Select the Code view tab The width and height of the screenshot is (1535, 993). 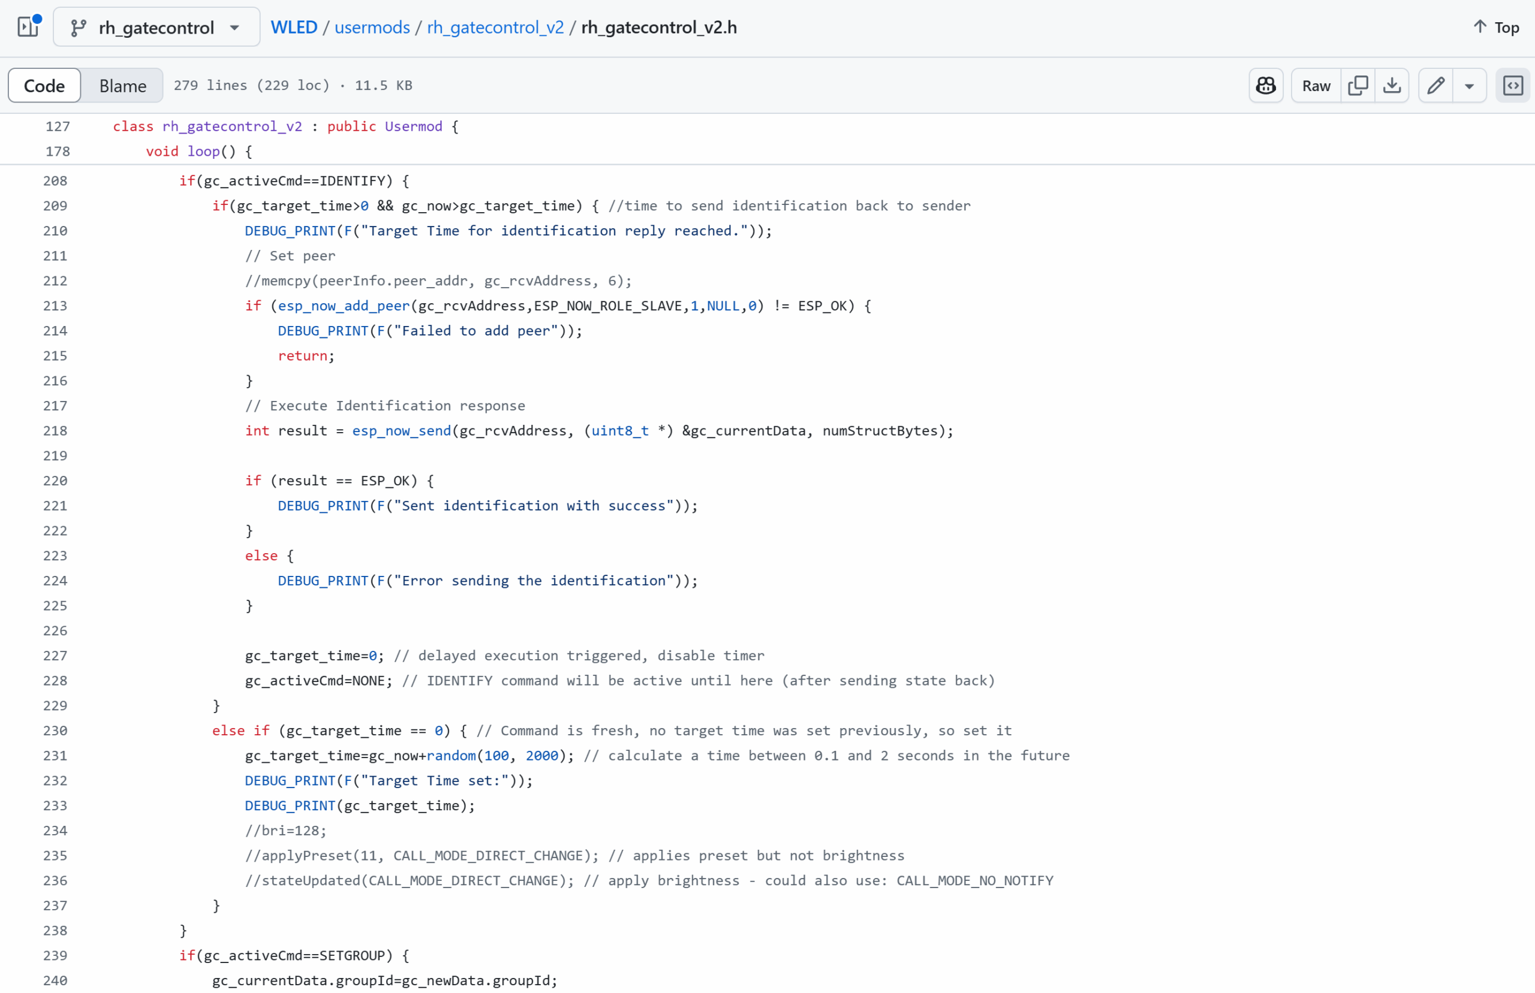coord(44,85)
